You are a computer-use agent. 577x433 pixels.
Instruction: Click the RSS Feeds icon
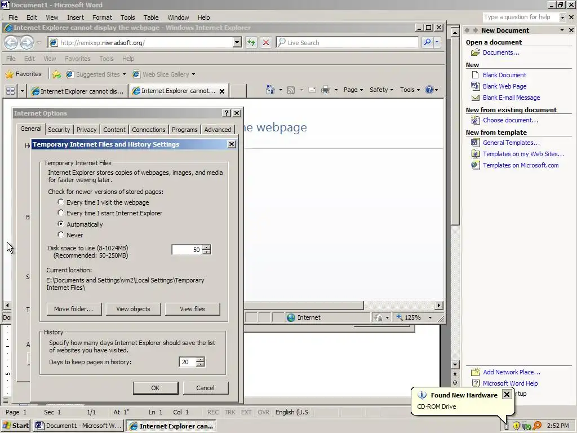291,90
